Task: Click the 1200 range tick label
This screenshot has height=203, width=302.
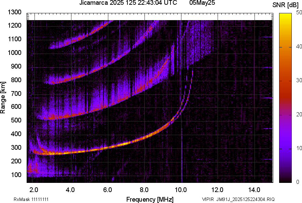Action: 14,25
